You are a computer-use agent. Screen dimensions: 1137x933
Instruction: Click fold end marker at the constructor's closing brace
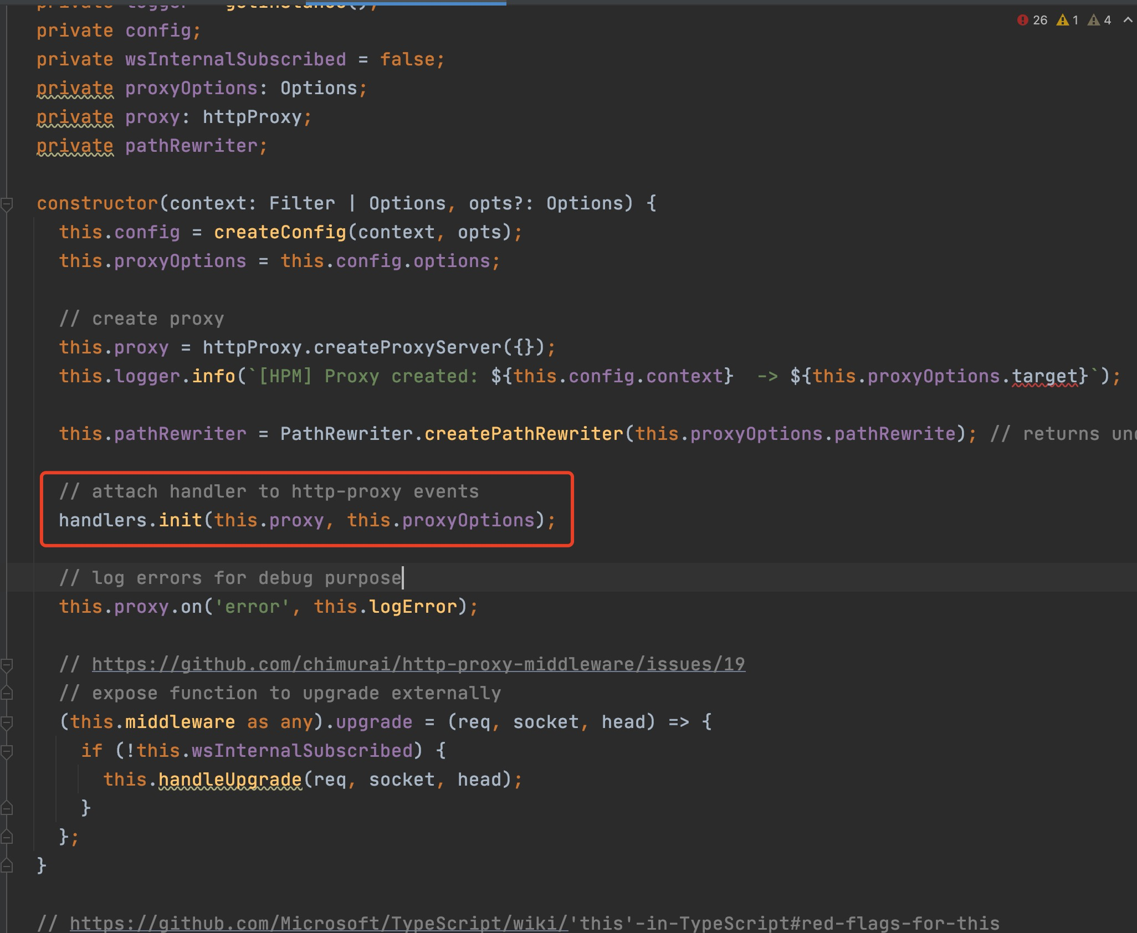tap(7, 865)
